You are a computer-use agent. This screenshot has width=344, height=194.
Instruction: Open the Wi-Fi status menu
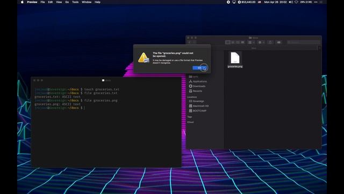point(296,2)
